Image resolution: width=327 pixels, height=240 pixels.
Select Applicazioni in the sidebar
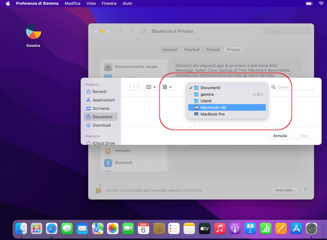[x=101, y=100]
